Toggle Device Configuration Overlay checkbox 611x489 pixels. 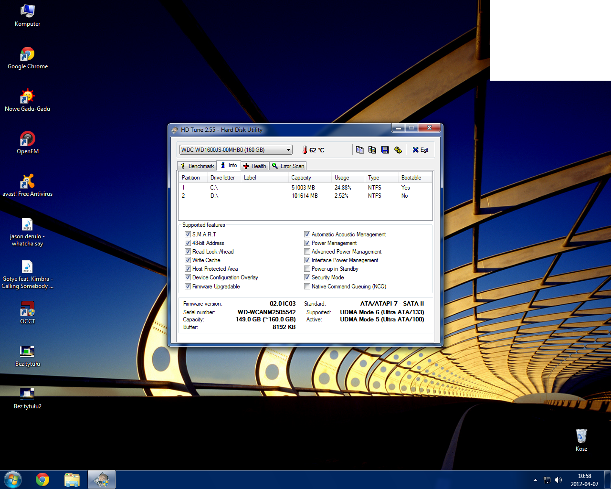coord(188,277)
